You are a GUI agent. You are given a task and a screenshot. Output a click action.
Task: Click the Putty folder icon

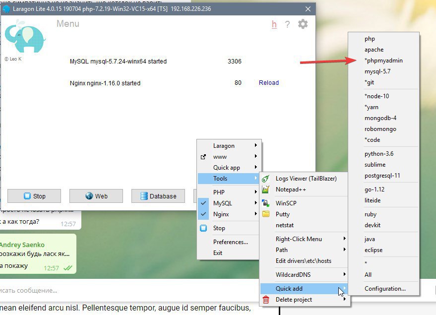pyautogui.click(x=266, y=214)
